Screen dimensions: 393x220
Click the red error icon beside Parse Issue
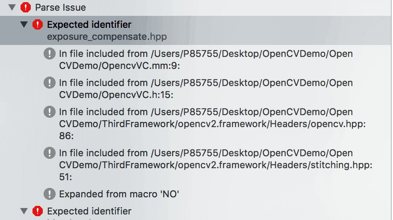coord(26,7)
